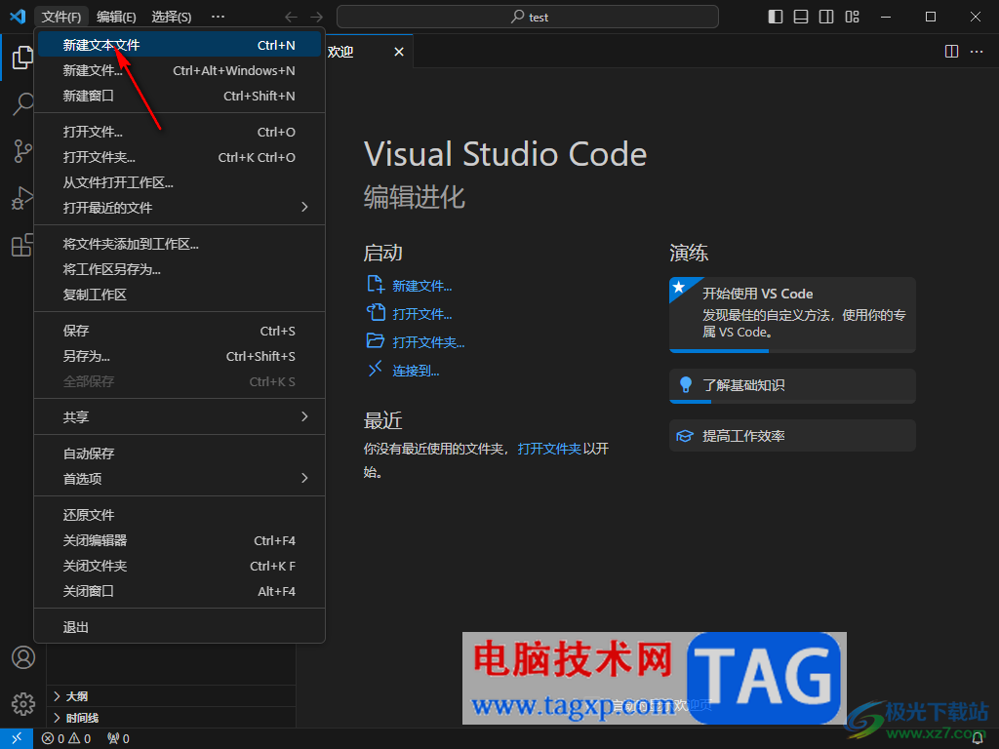Choose Close Editor menu item
The width and height of the screenshot is (999, 749).
coord(180,540)
